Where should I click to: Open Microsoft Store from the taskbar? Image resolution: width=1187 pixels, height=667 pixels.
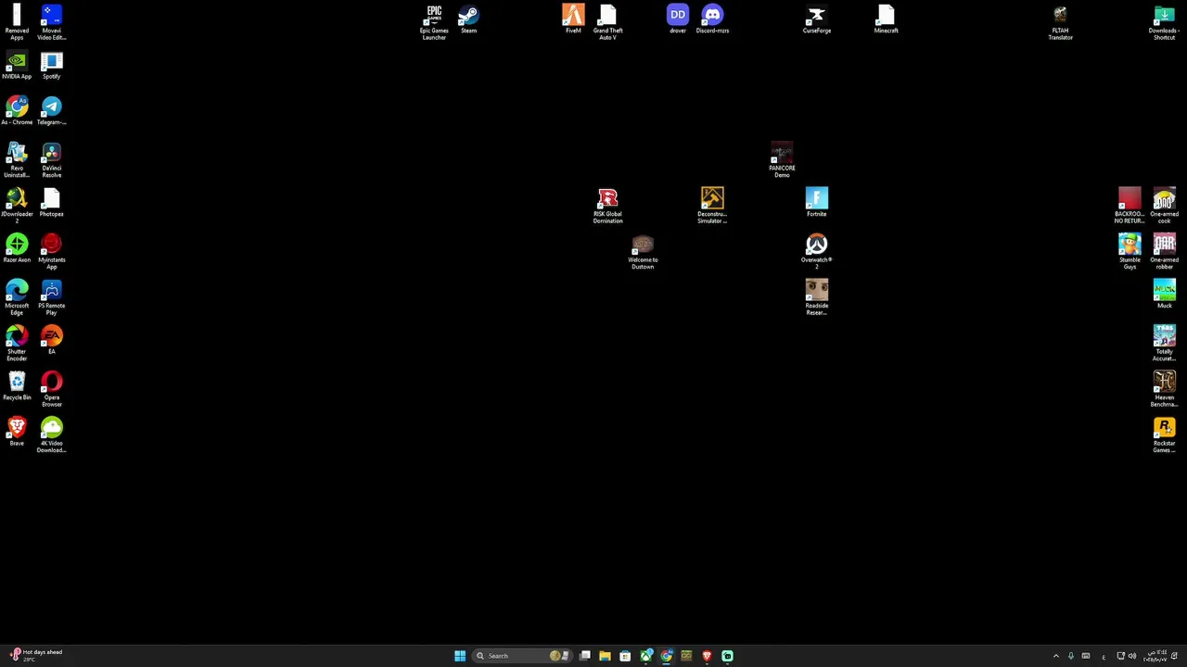tap(625, 656)
